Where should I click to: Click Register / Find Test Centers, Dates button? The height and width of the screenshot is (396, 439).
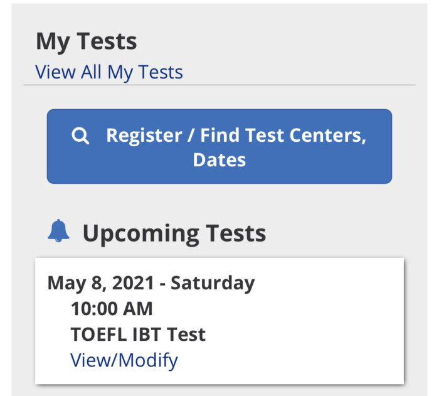[219, 147]
